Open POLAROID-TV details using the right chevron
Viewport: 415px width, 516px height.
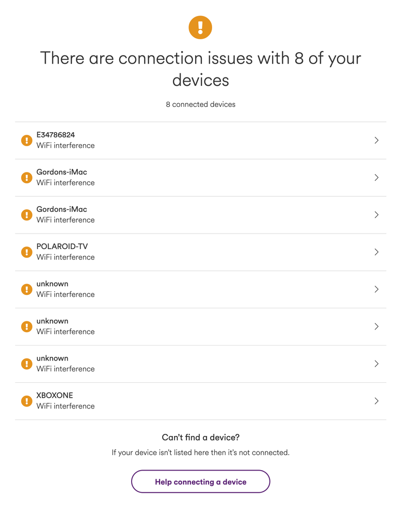(376, 252)
